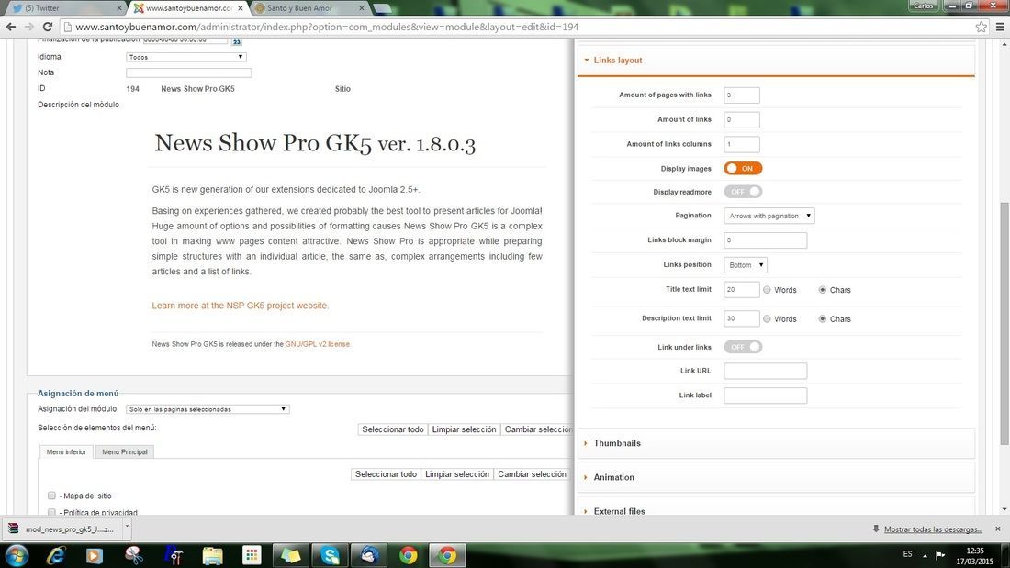
Task: Open the Idioma dropdown
Action: (x=185, y=57)
